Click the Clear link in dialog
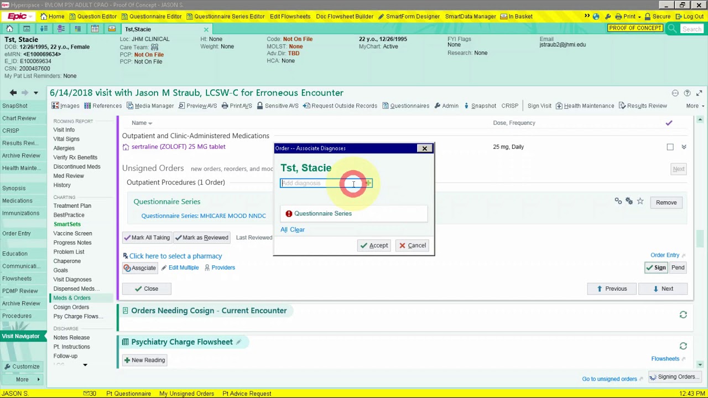708x398 pixels. (297, 229)
